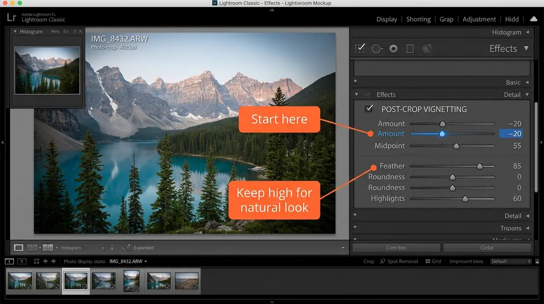The image size is (544, 304).
Task: Open the Shorting module
Action: [418, 19]
